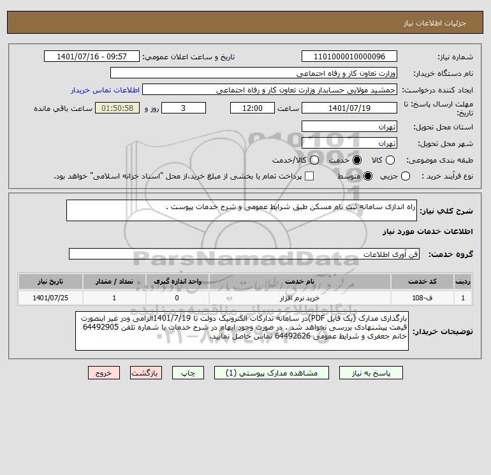Click the جزئیات اطلاعات نیاز page title

point(435,23)
